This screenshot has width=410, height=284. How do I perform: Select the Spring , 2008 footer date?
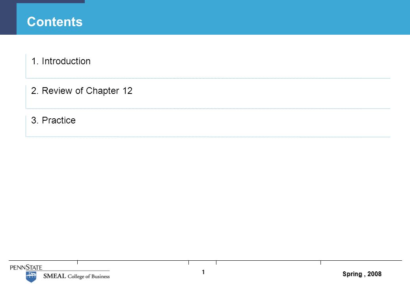[x=362, y=274]
